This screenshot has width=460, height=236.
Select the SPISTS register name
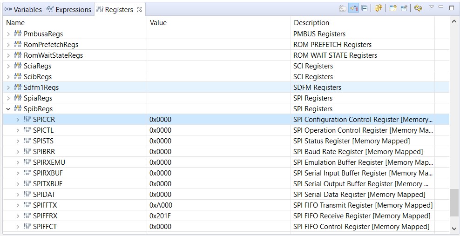coord(43,141)
